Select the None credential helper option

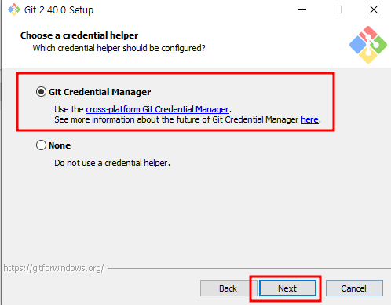coord(41,145)
